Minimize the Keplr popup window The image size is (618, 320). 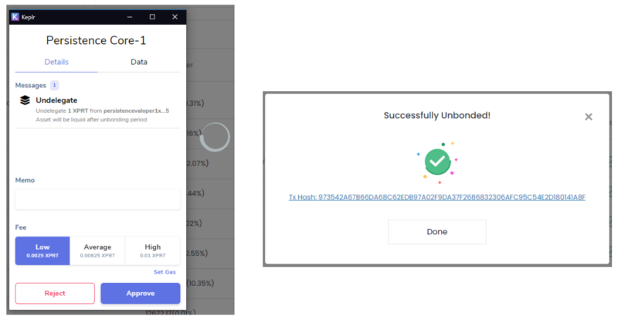[x=130, y=17]
